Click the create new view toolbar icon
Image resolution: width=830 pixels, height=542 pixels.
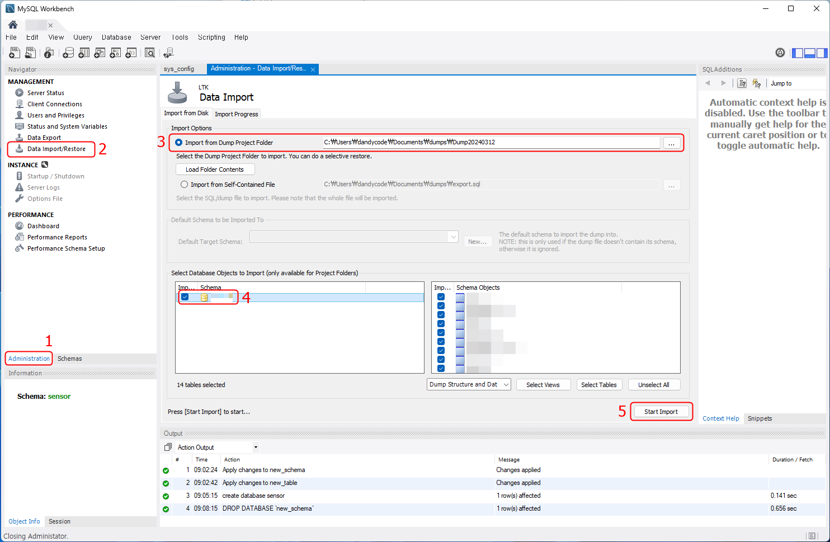100,53
